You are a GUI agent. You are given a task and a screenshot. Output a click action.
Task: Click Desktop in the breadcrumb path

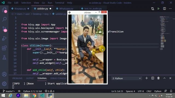coord(37,14)
